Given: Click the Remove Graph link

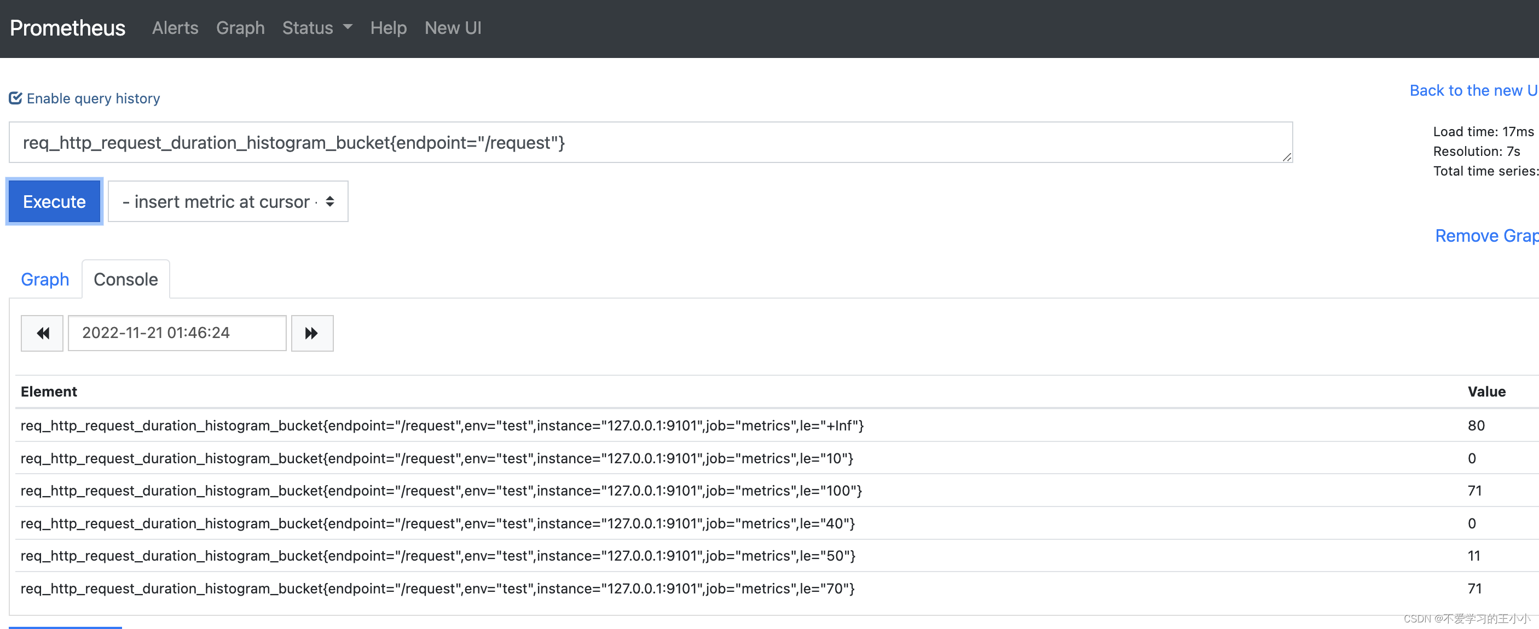Looking at the screenshot, I should coord(1486,235).
